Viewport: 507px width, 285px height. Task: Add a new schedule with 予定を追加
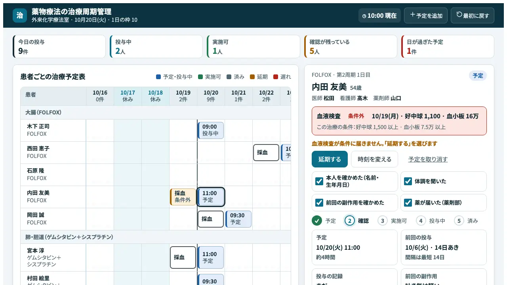tap(426, 15)
